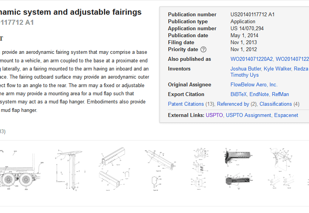
Task: Open inventor Timothy Uys link
Action: [x=244, y=75]
